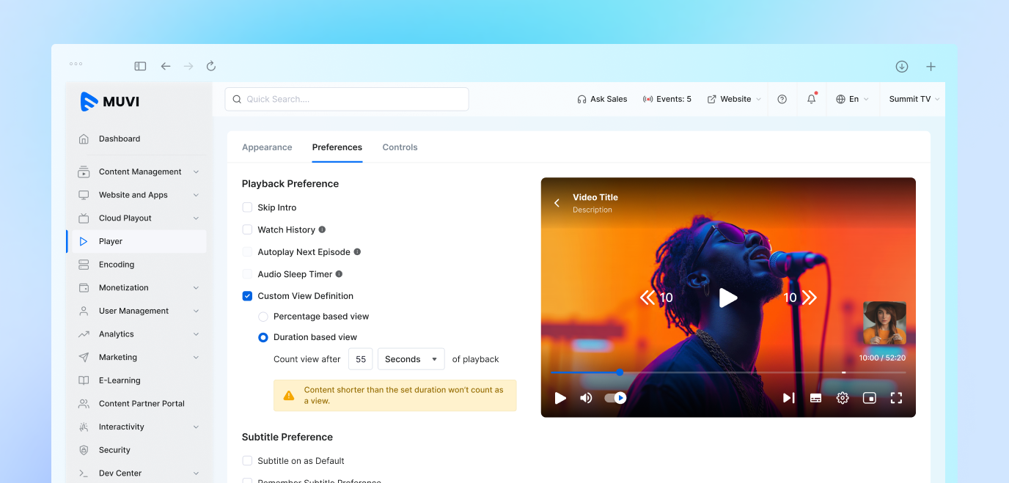Click the video progress bar handle
This screenshot has height=483, width=1009.
(620, 372)
